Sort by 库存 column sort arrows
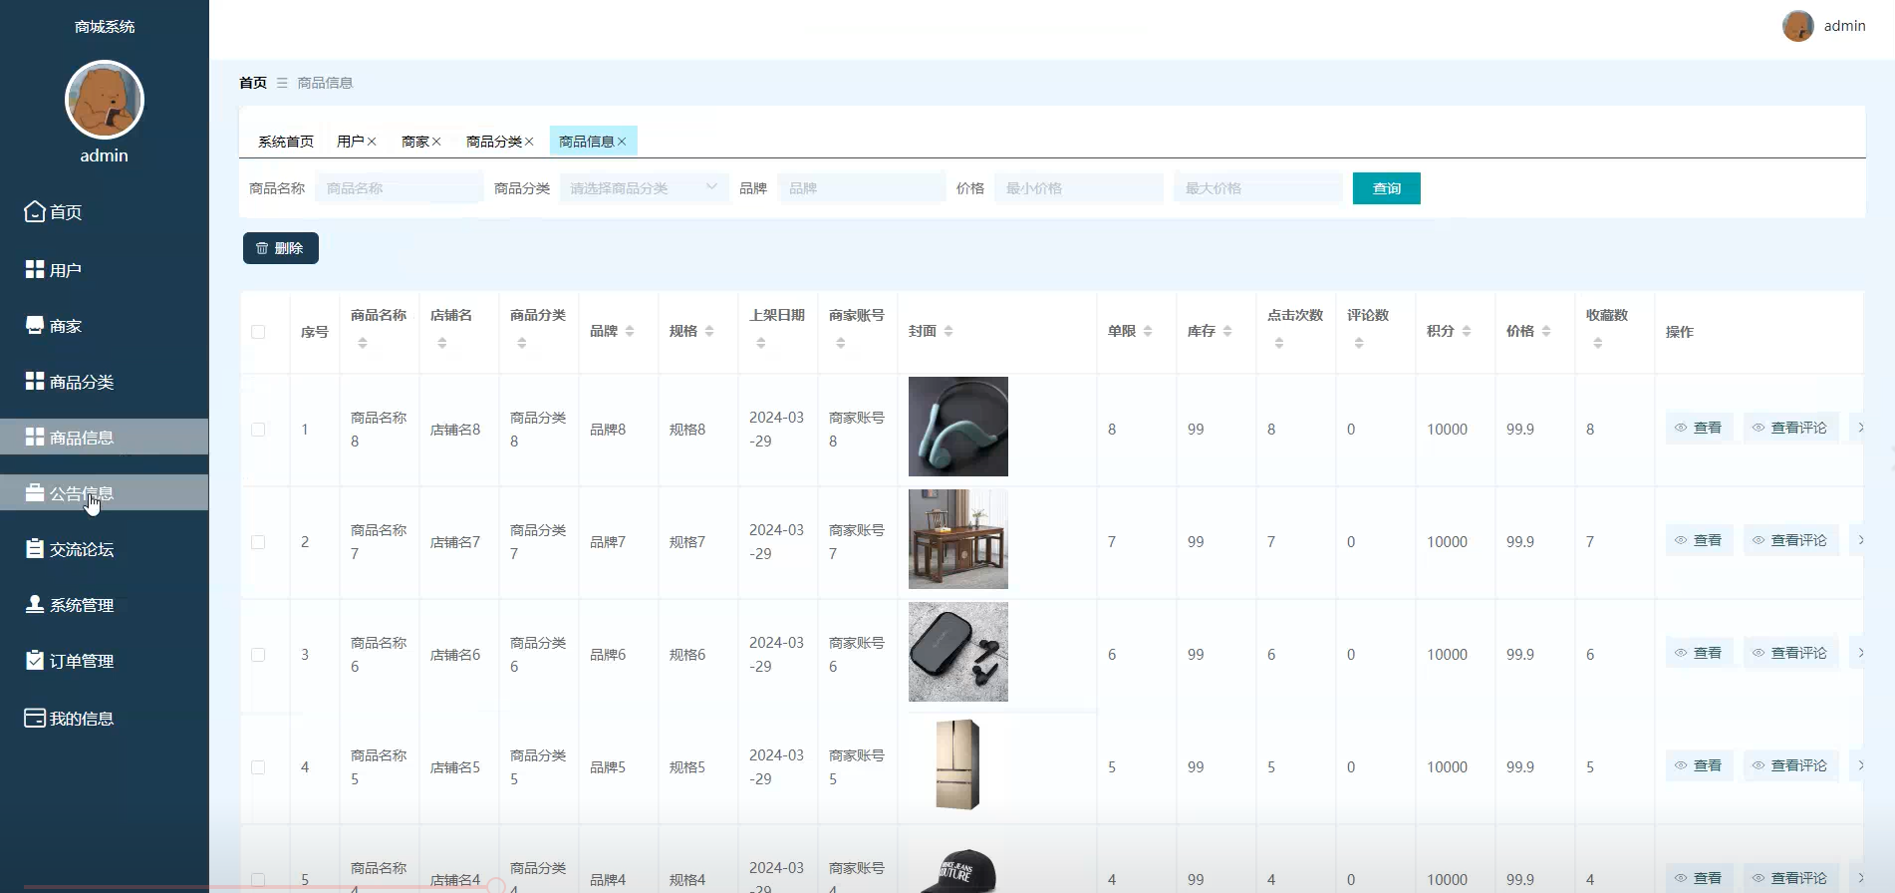This screenshot has height=893, width=1895. 1227,331
